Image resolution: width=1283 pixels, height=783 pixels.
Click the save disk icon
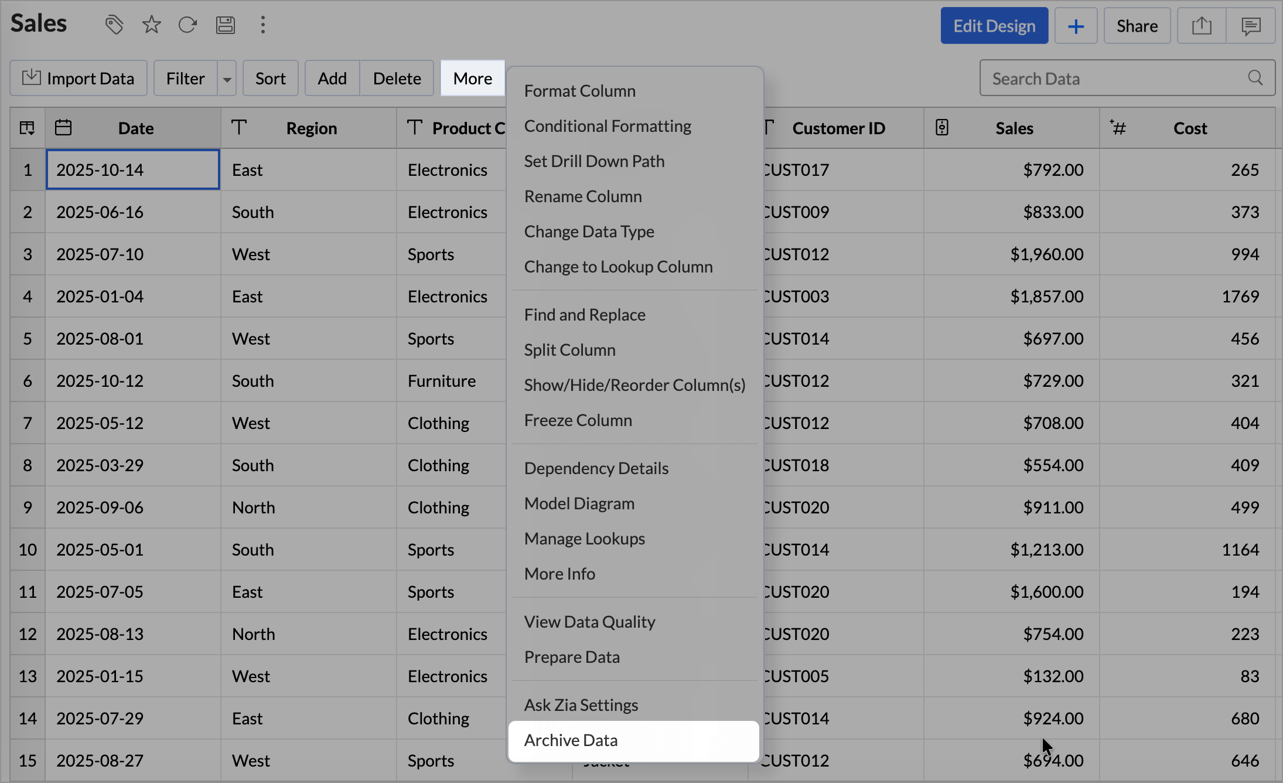[x=226, y=25]
